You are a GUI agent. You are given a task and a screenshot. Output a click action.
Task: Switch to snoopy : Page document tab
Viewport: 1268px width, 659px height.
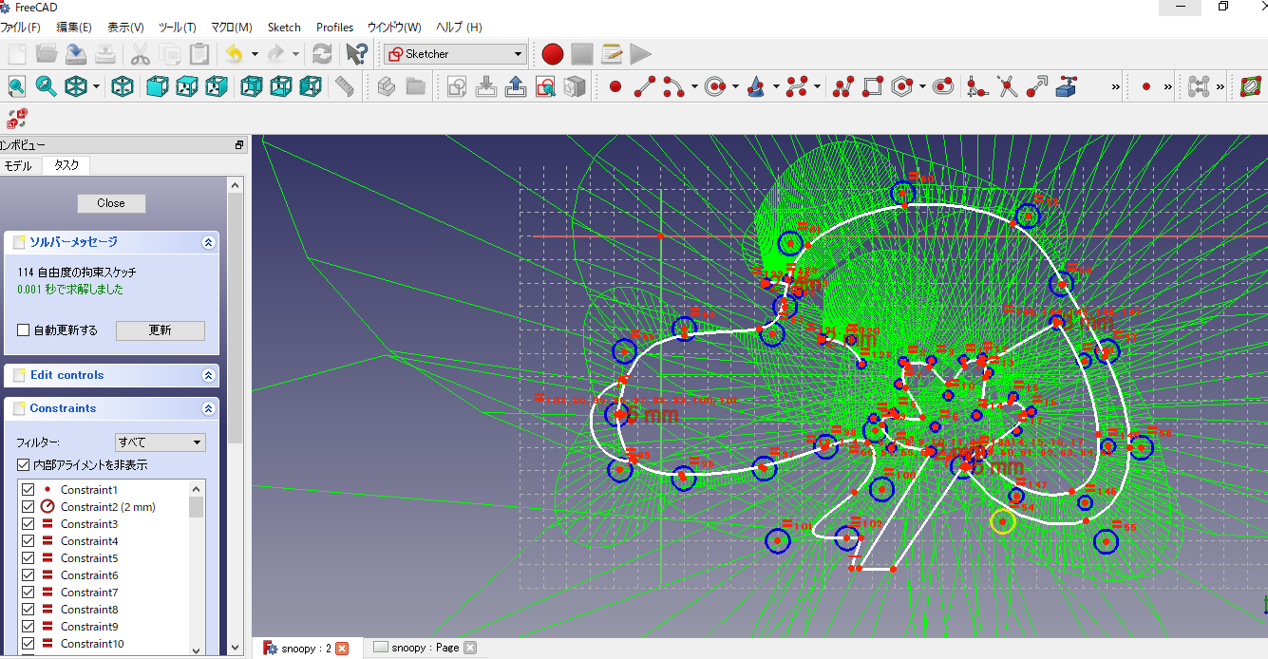pyautogui.click(x=426, y=648)
